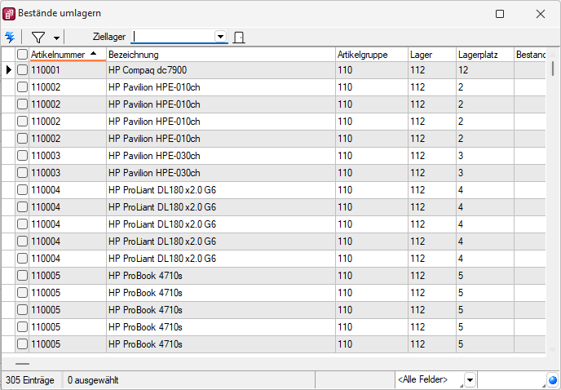This screenshot has width=561, height=390.
Task: Click the current row indicator arrow
Action: click(9, 70)
